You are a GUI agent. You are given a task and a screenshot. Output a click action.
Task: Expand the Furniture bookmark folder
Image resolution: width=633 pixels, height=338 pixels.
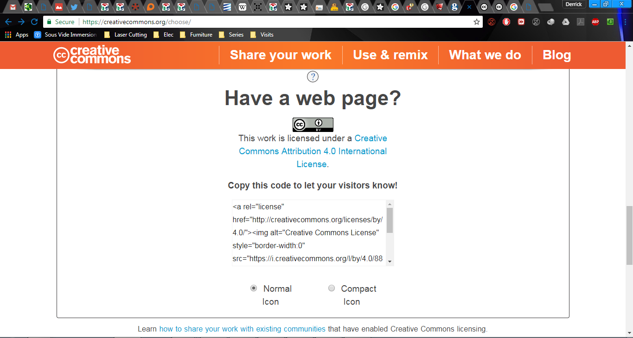196,35
